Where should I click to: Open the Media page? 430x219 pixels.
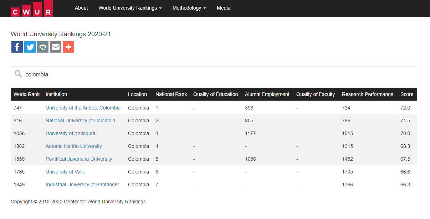[224, 8]
